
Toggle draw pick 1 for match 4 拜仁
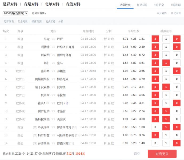166,63
